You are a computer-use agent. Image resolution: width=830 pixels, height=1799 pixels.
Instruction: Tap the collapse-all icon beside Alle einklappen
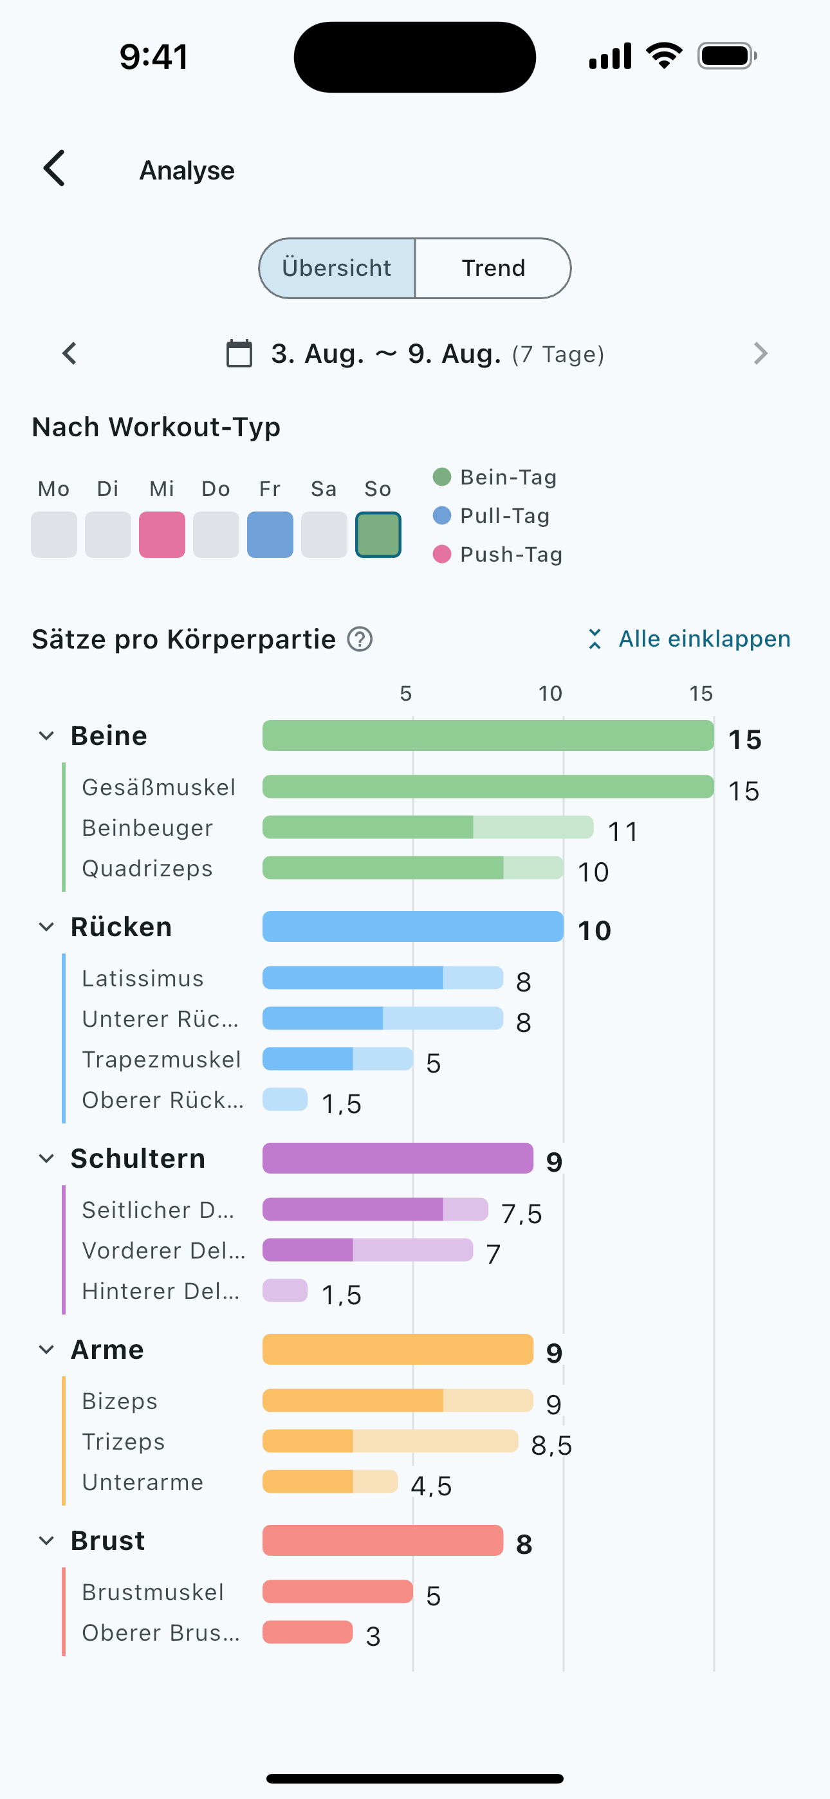tap(595, 639)
